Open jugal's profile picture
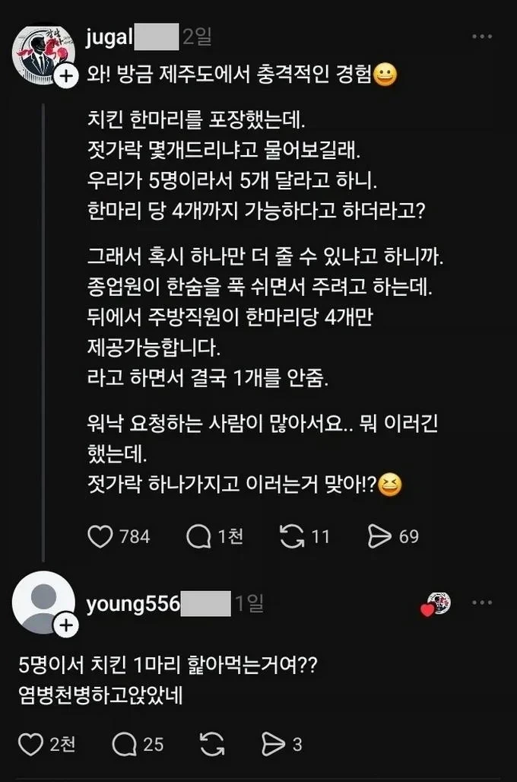Screen dimensions: 517x782 (x=41, y=56)
